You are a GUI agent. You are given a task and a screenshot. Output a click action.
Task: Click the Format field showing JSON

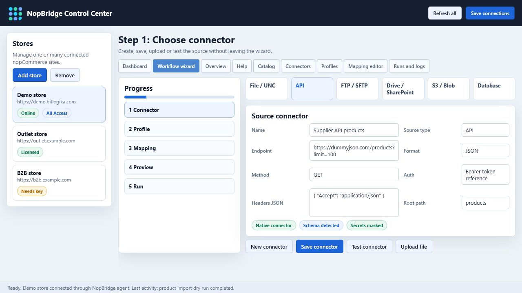485,151
